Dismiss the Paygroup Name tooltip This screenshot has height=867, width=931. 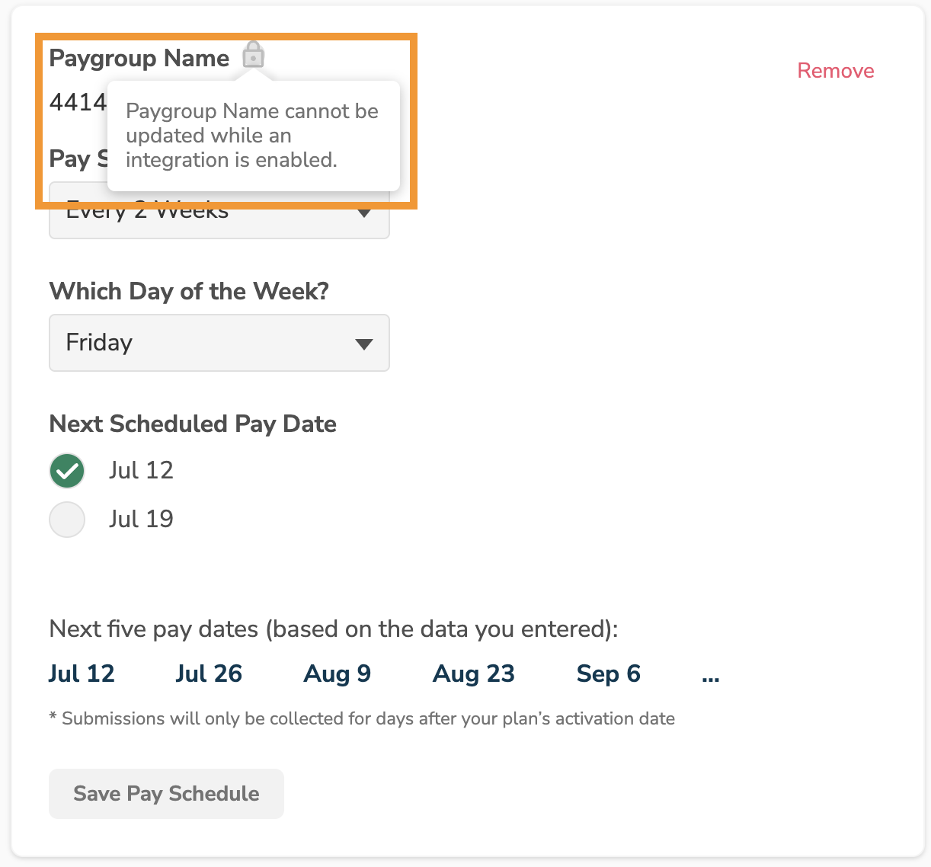253,136
